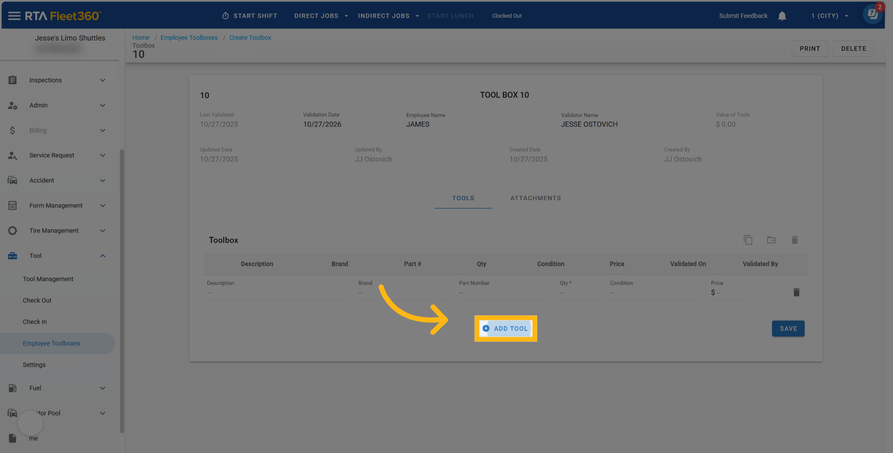Image resolution: width=893 pixels, height=453 pixels.
Task: Click the notification bell icon
Action: [x=782, y=16]
